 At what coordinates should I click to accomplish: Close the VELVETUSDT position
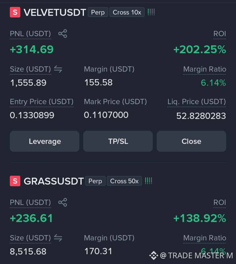[191, 141]
